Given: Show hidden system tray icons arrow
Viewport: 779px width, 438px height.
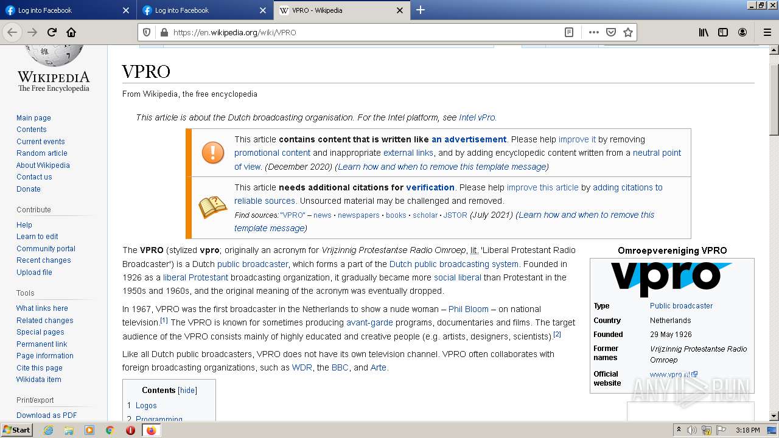Looking at the screenshot, I should pos(679,430).
